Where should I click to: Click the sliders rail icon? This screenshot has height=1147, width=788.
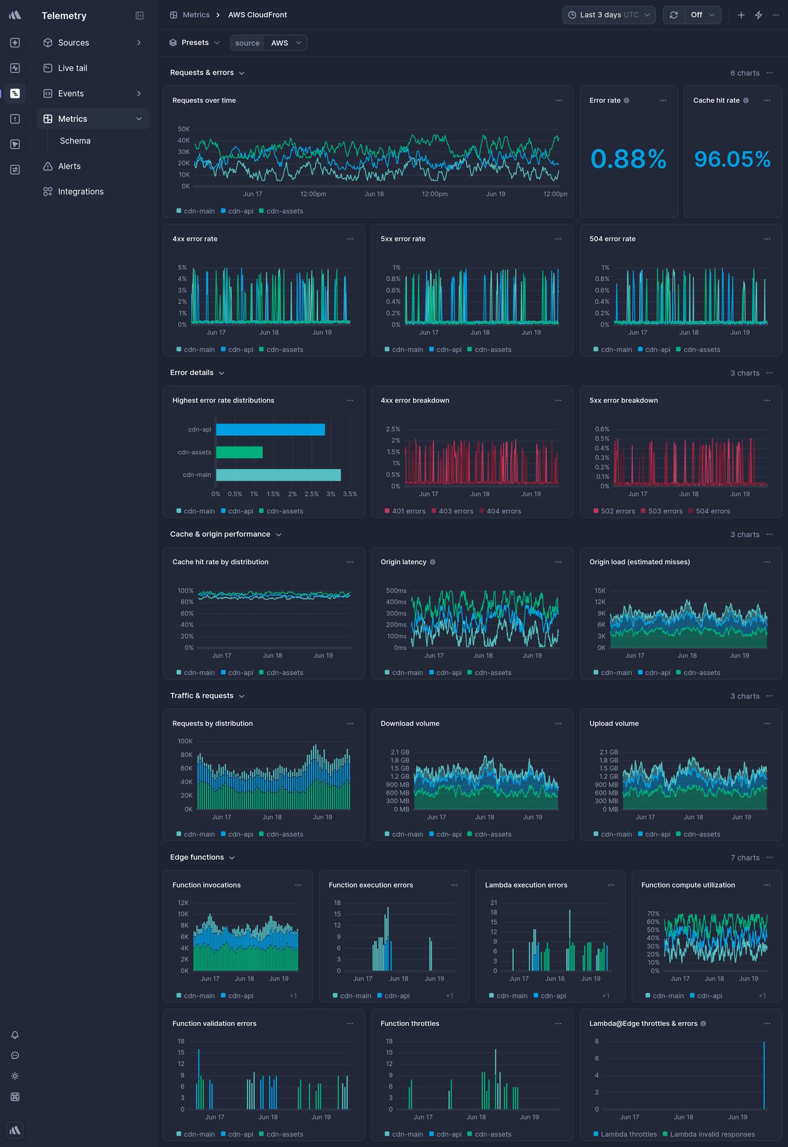[15, 170]
